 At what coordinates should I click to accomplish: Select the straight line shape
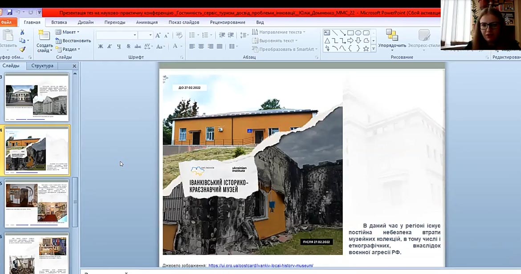(335, 33)
